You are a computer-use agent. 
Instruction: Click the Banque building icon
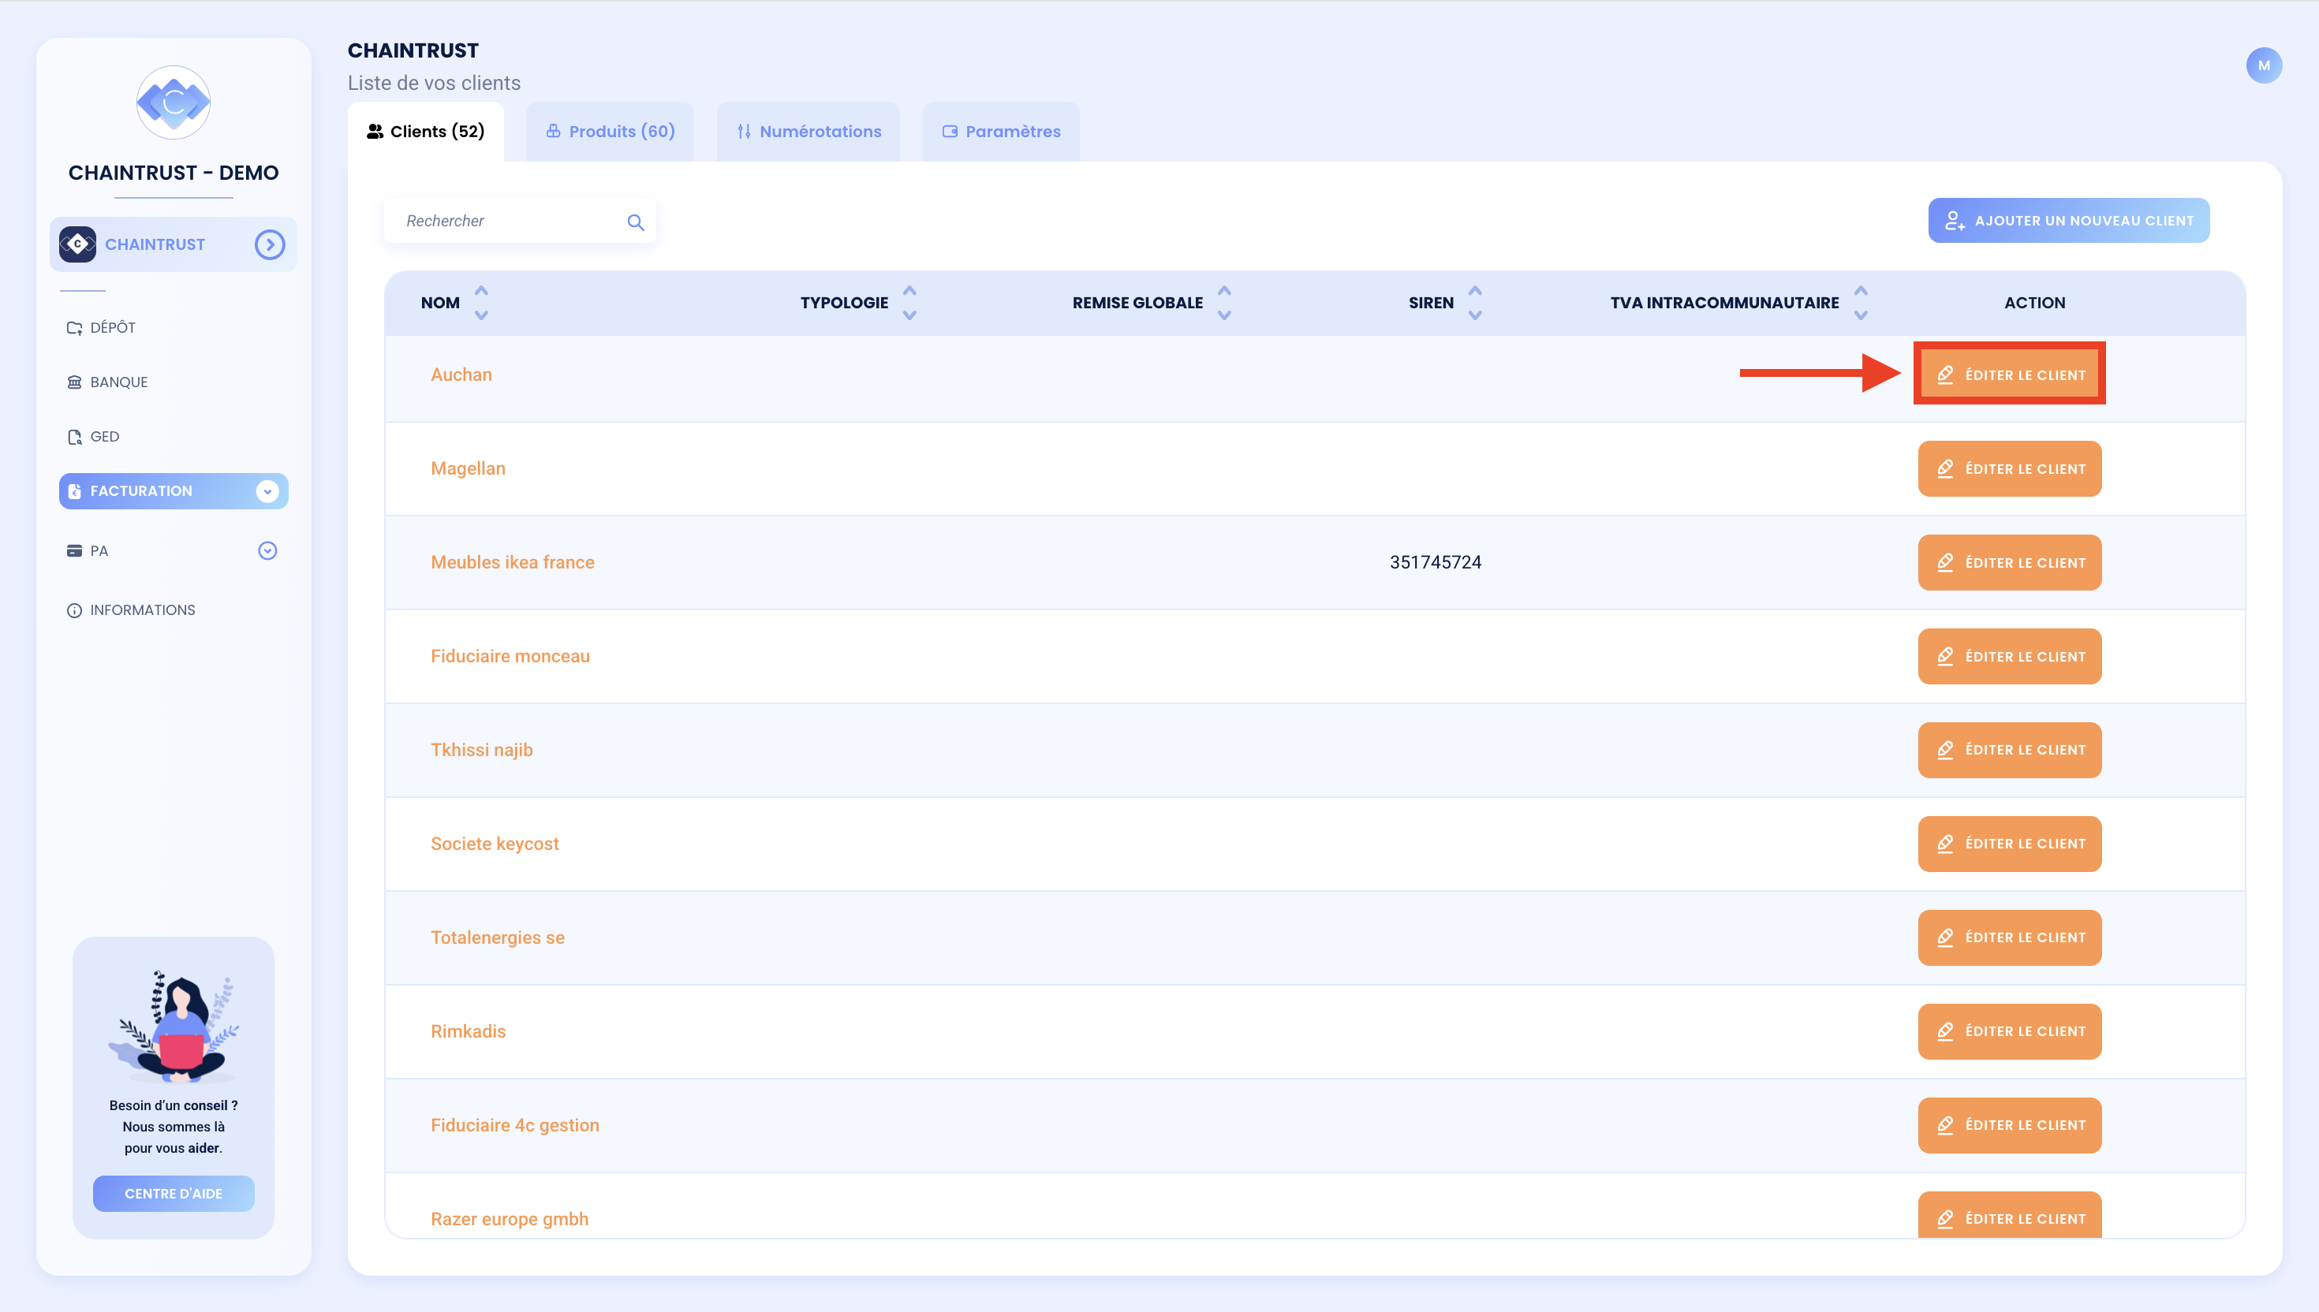pos(74,382)
